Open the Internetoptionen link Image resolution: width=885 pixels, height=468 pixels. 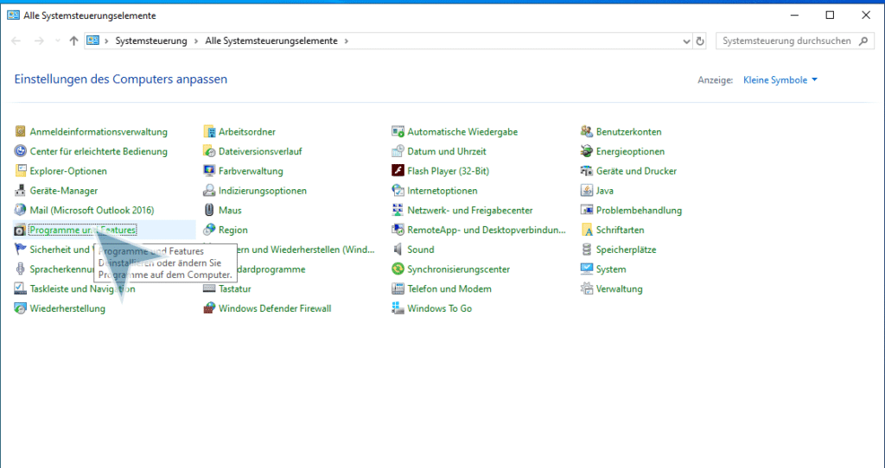point(442,191)
